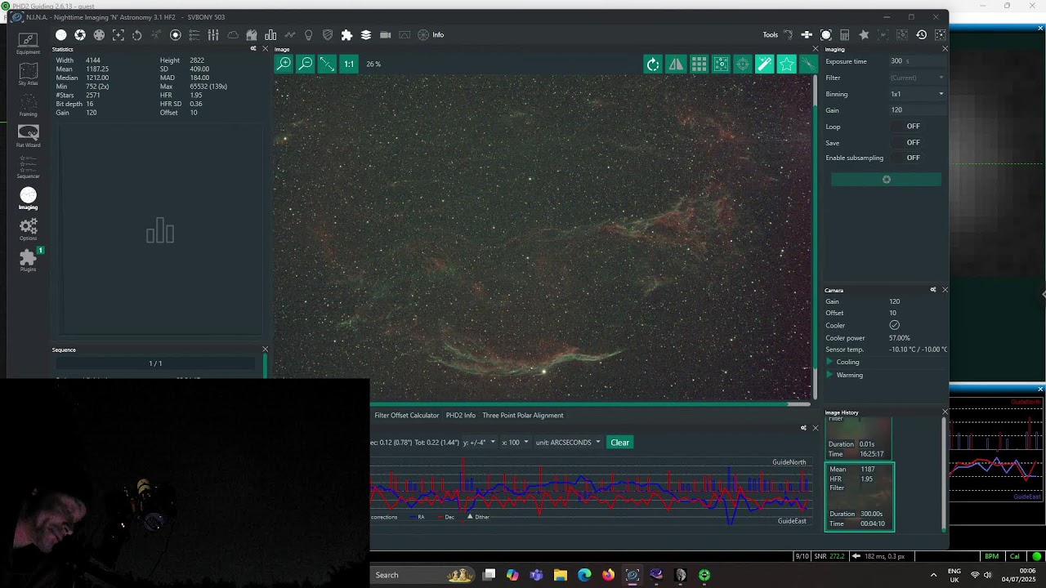Toggle star detection annotation button
Screen dimensions: 1046x588
(786, 65)
